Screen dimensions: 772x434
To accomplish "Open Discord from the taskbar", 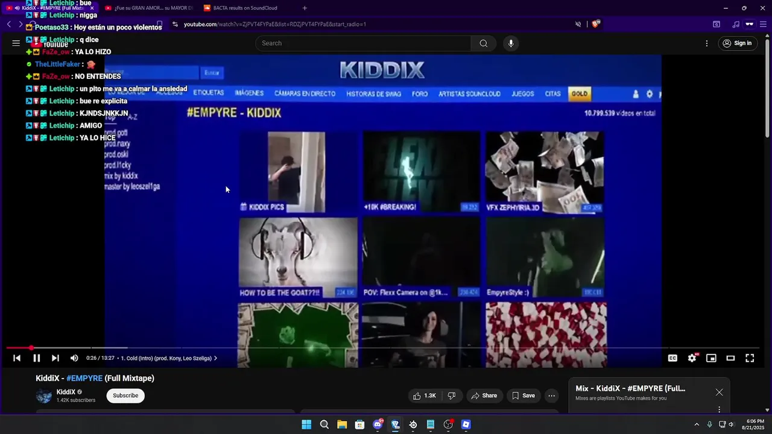I will coord(378,424).
